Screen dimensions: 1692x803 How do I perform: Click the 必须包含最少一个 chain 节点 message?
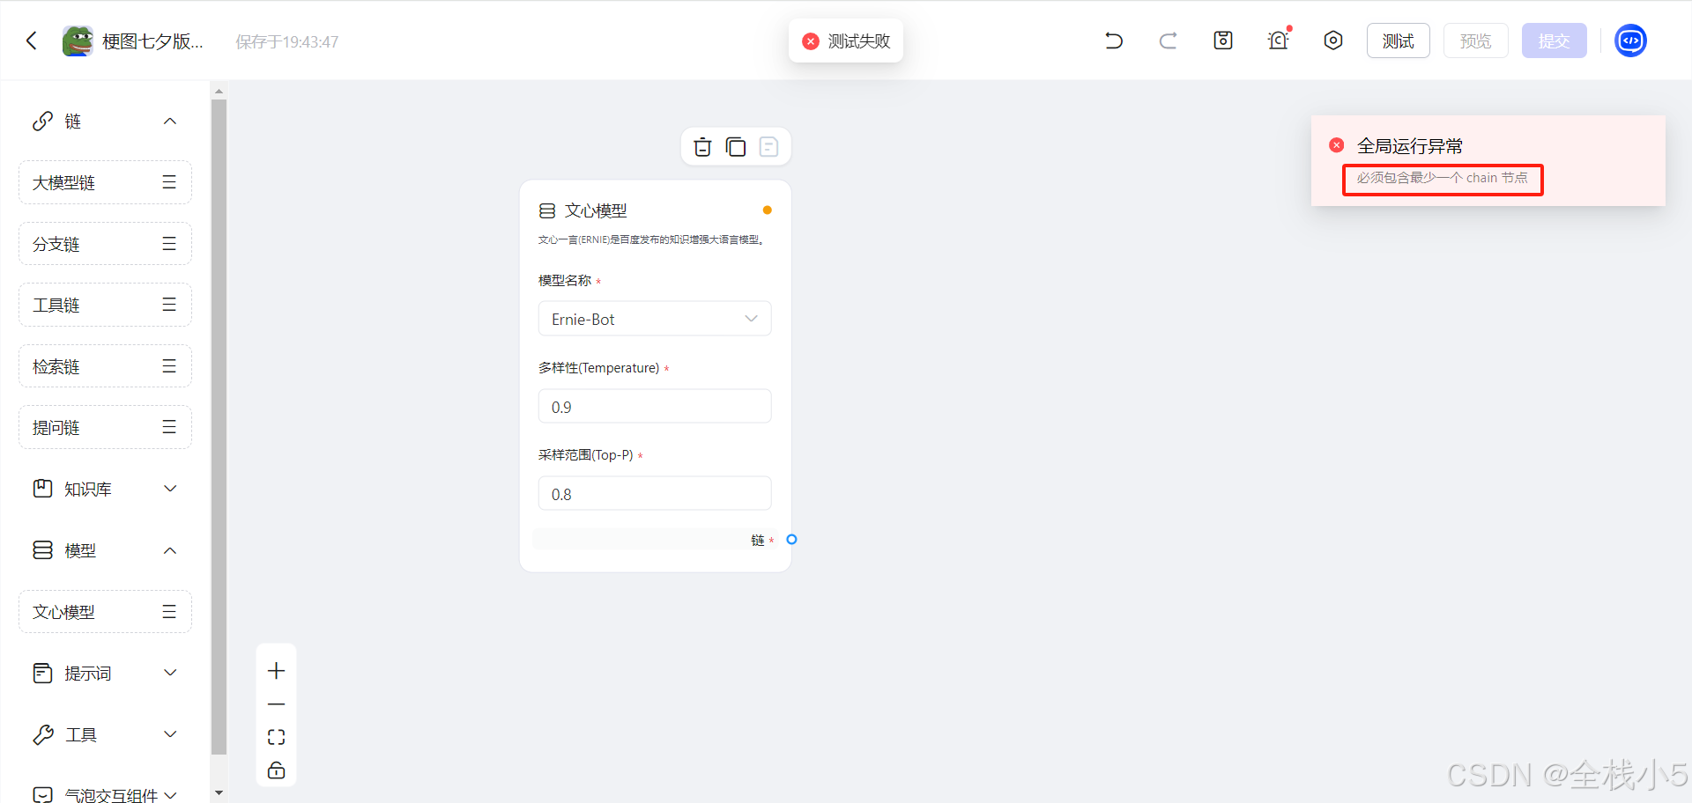[1443, 178]
